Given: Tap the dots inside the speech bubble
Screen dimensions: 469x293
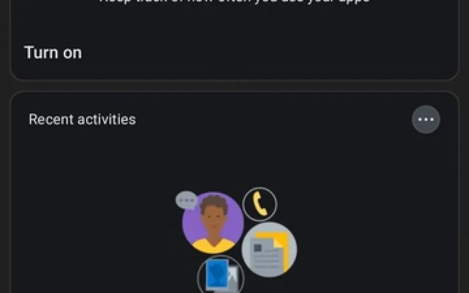Looking at the screenshot, I should click(x=187, y=200).
